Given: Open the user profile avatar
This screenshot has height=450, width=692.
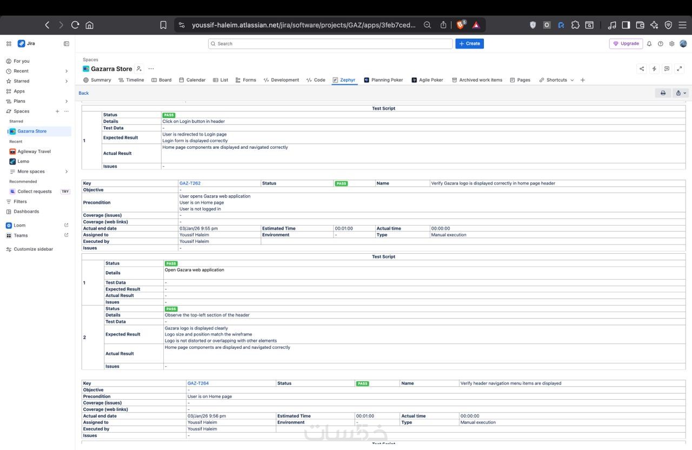Looking at the screenshot, I should tap(683, 44).
